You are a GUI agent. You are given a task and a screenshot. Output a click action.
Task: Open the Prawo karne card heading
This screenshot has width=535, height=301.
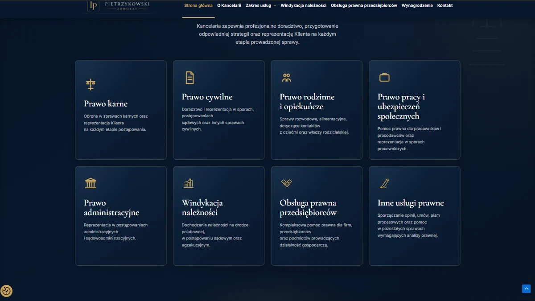[106, 103]
